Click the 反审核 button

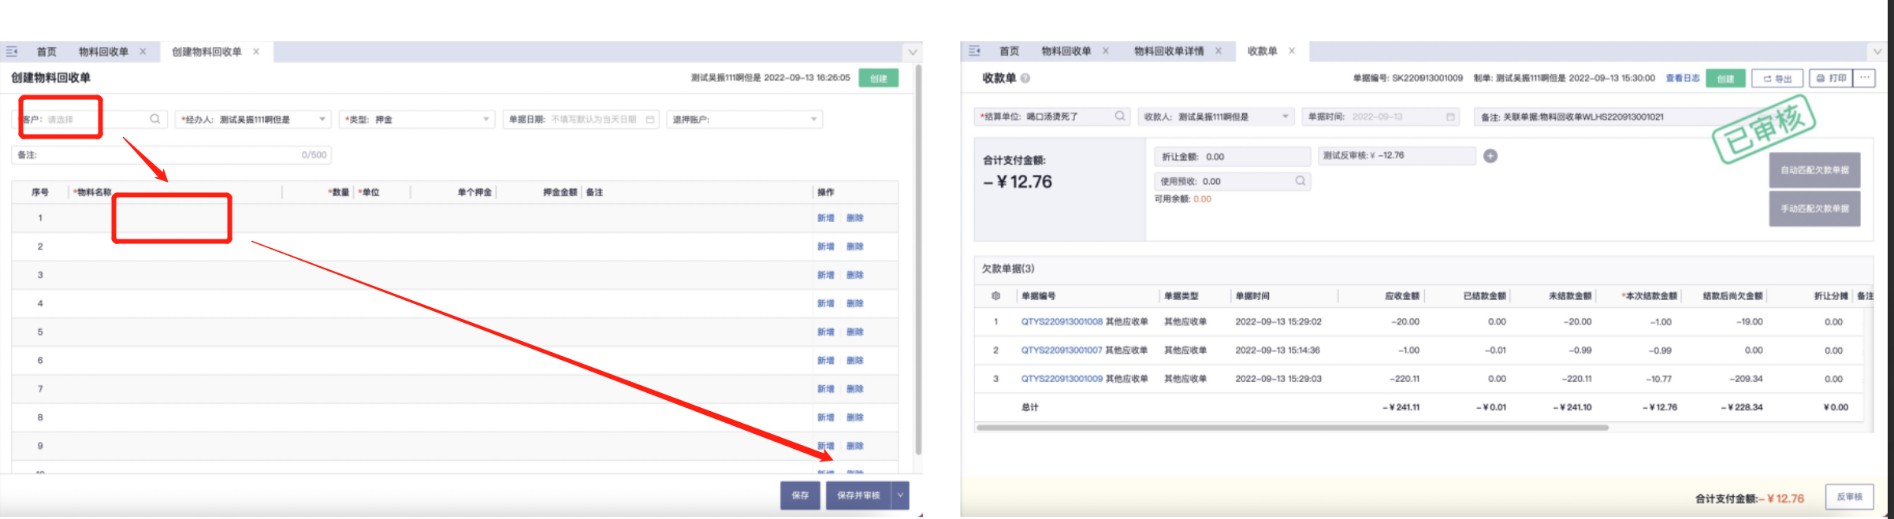[1849, 497]
